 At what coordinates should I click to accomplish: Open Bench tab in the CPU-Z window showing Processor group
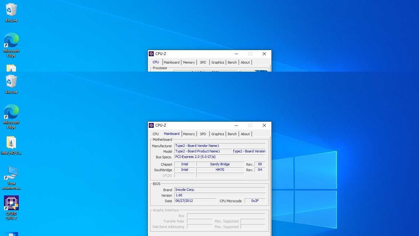pyautogui.click(x=232, y=62)
